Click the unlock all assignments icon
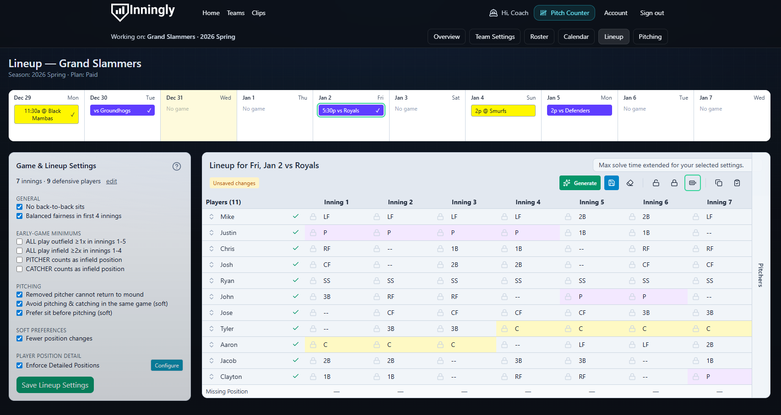Viewport: 781px width, 415px height. pyautogui.click(x=656, y=183)
